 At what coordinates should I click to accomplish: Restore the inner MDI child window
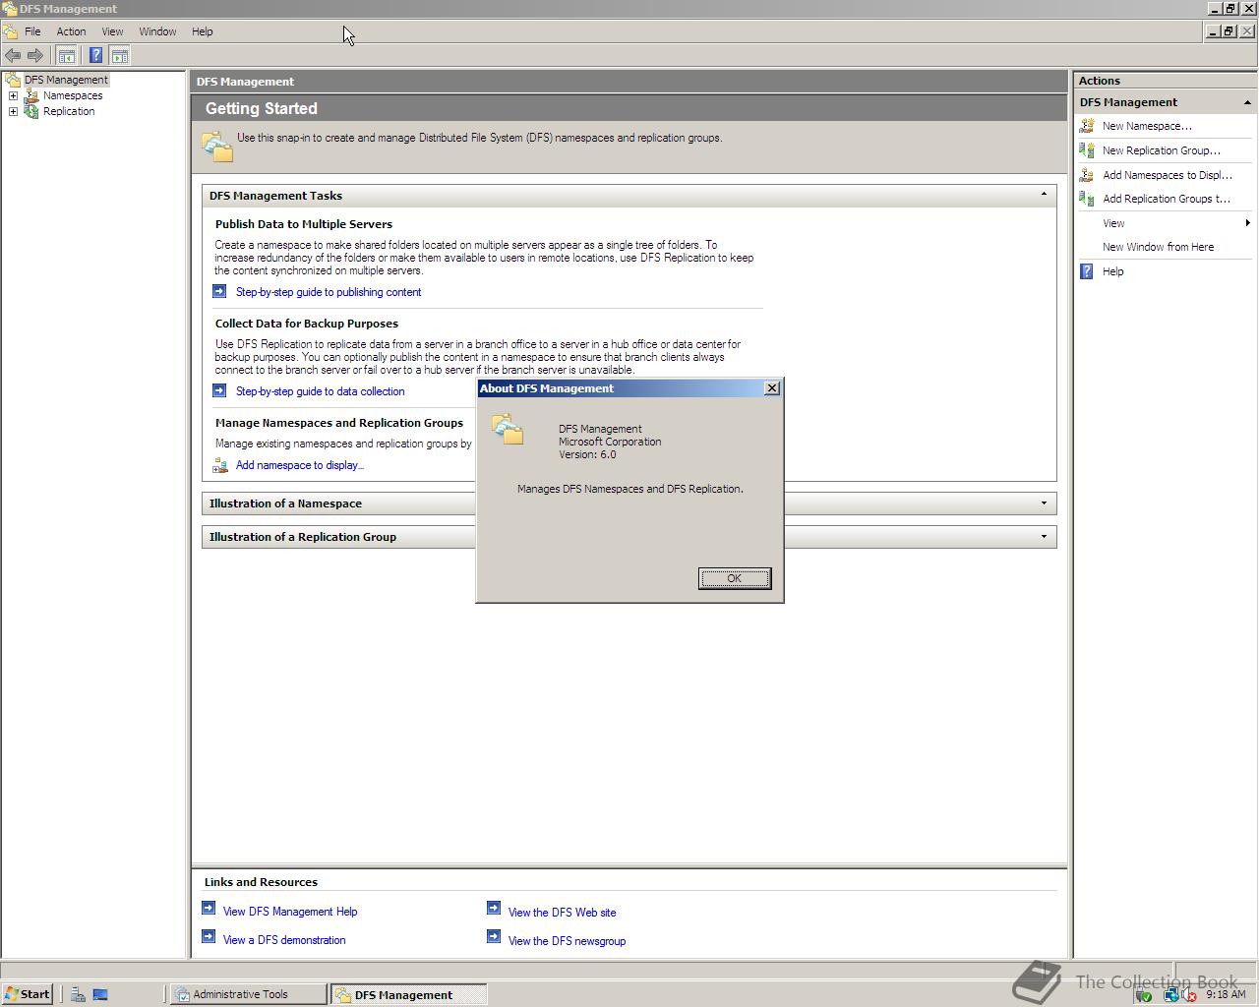click(x=1229, y=31)
